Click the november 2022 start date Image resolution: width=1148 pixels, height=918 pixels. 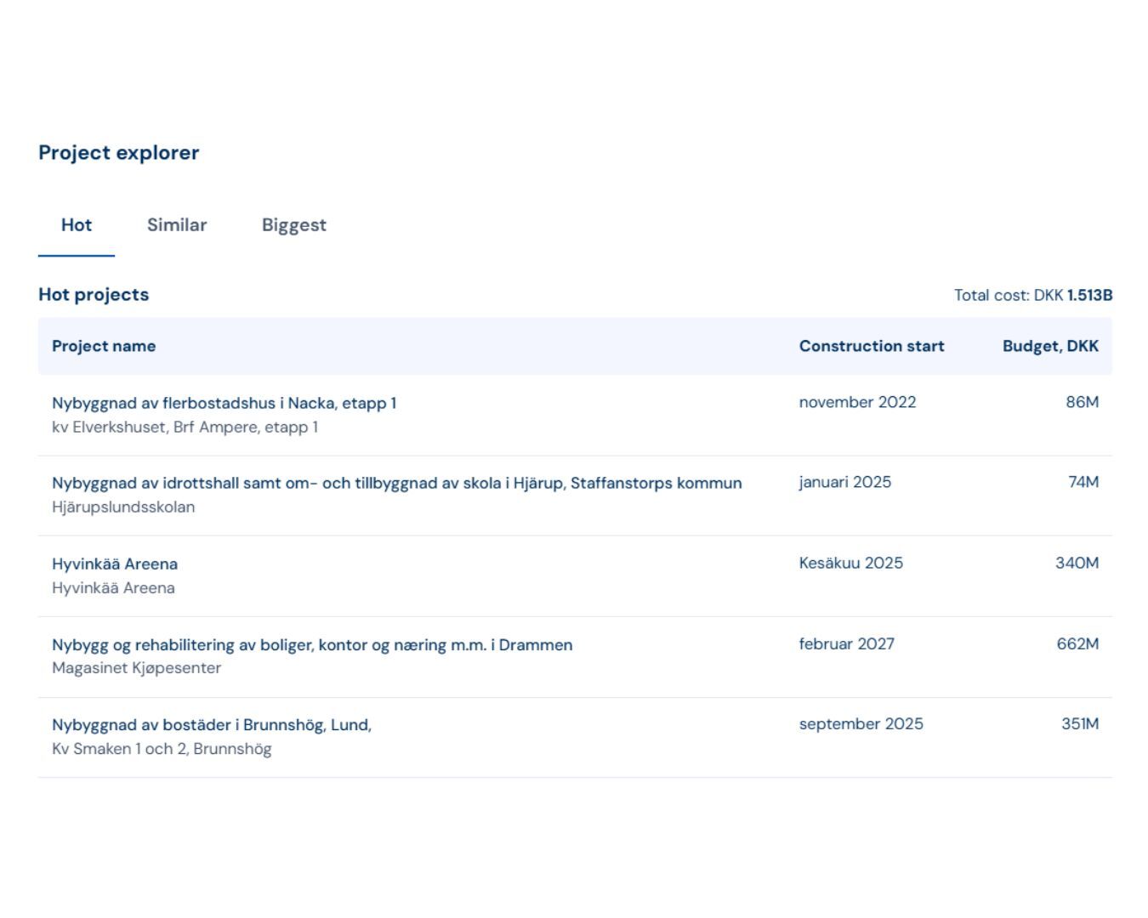point(857,402)
